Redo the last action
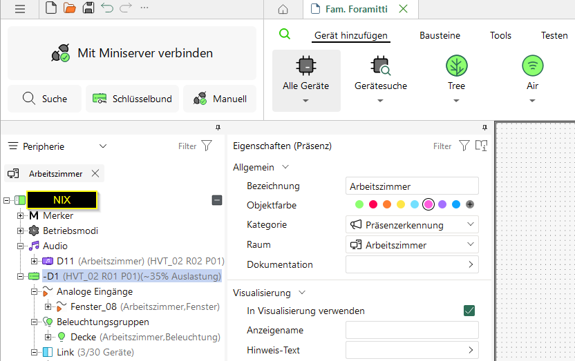 point(126,8)
